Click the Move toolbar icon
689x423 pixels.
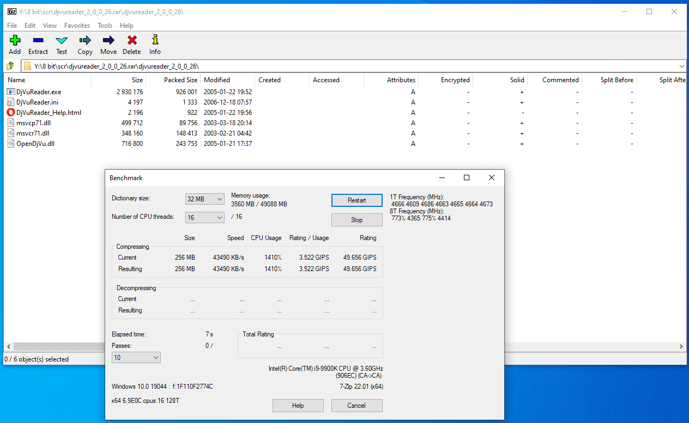108,40
